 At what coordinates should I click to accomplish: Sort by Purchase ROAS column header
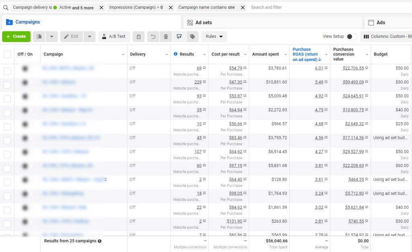[306, 54]
